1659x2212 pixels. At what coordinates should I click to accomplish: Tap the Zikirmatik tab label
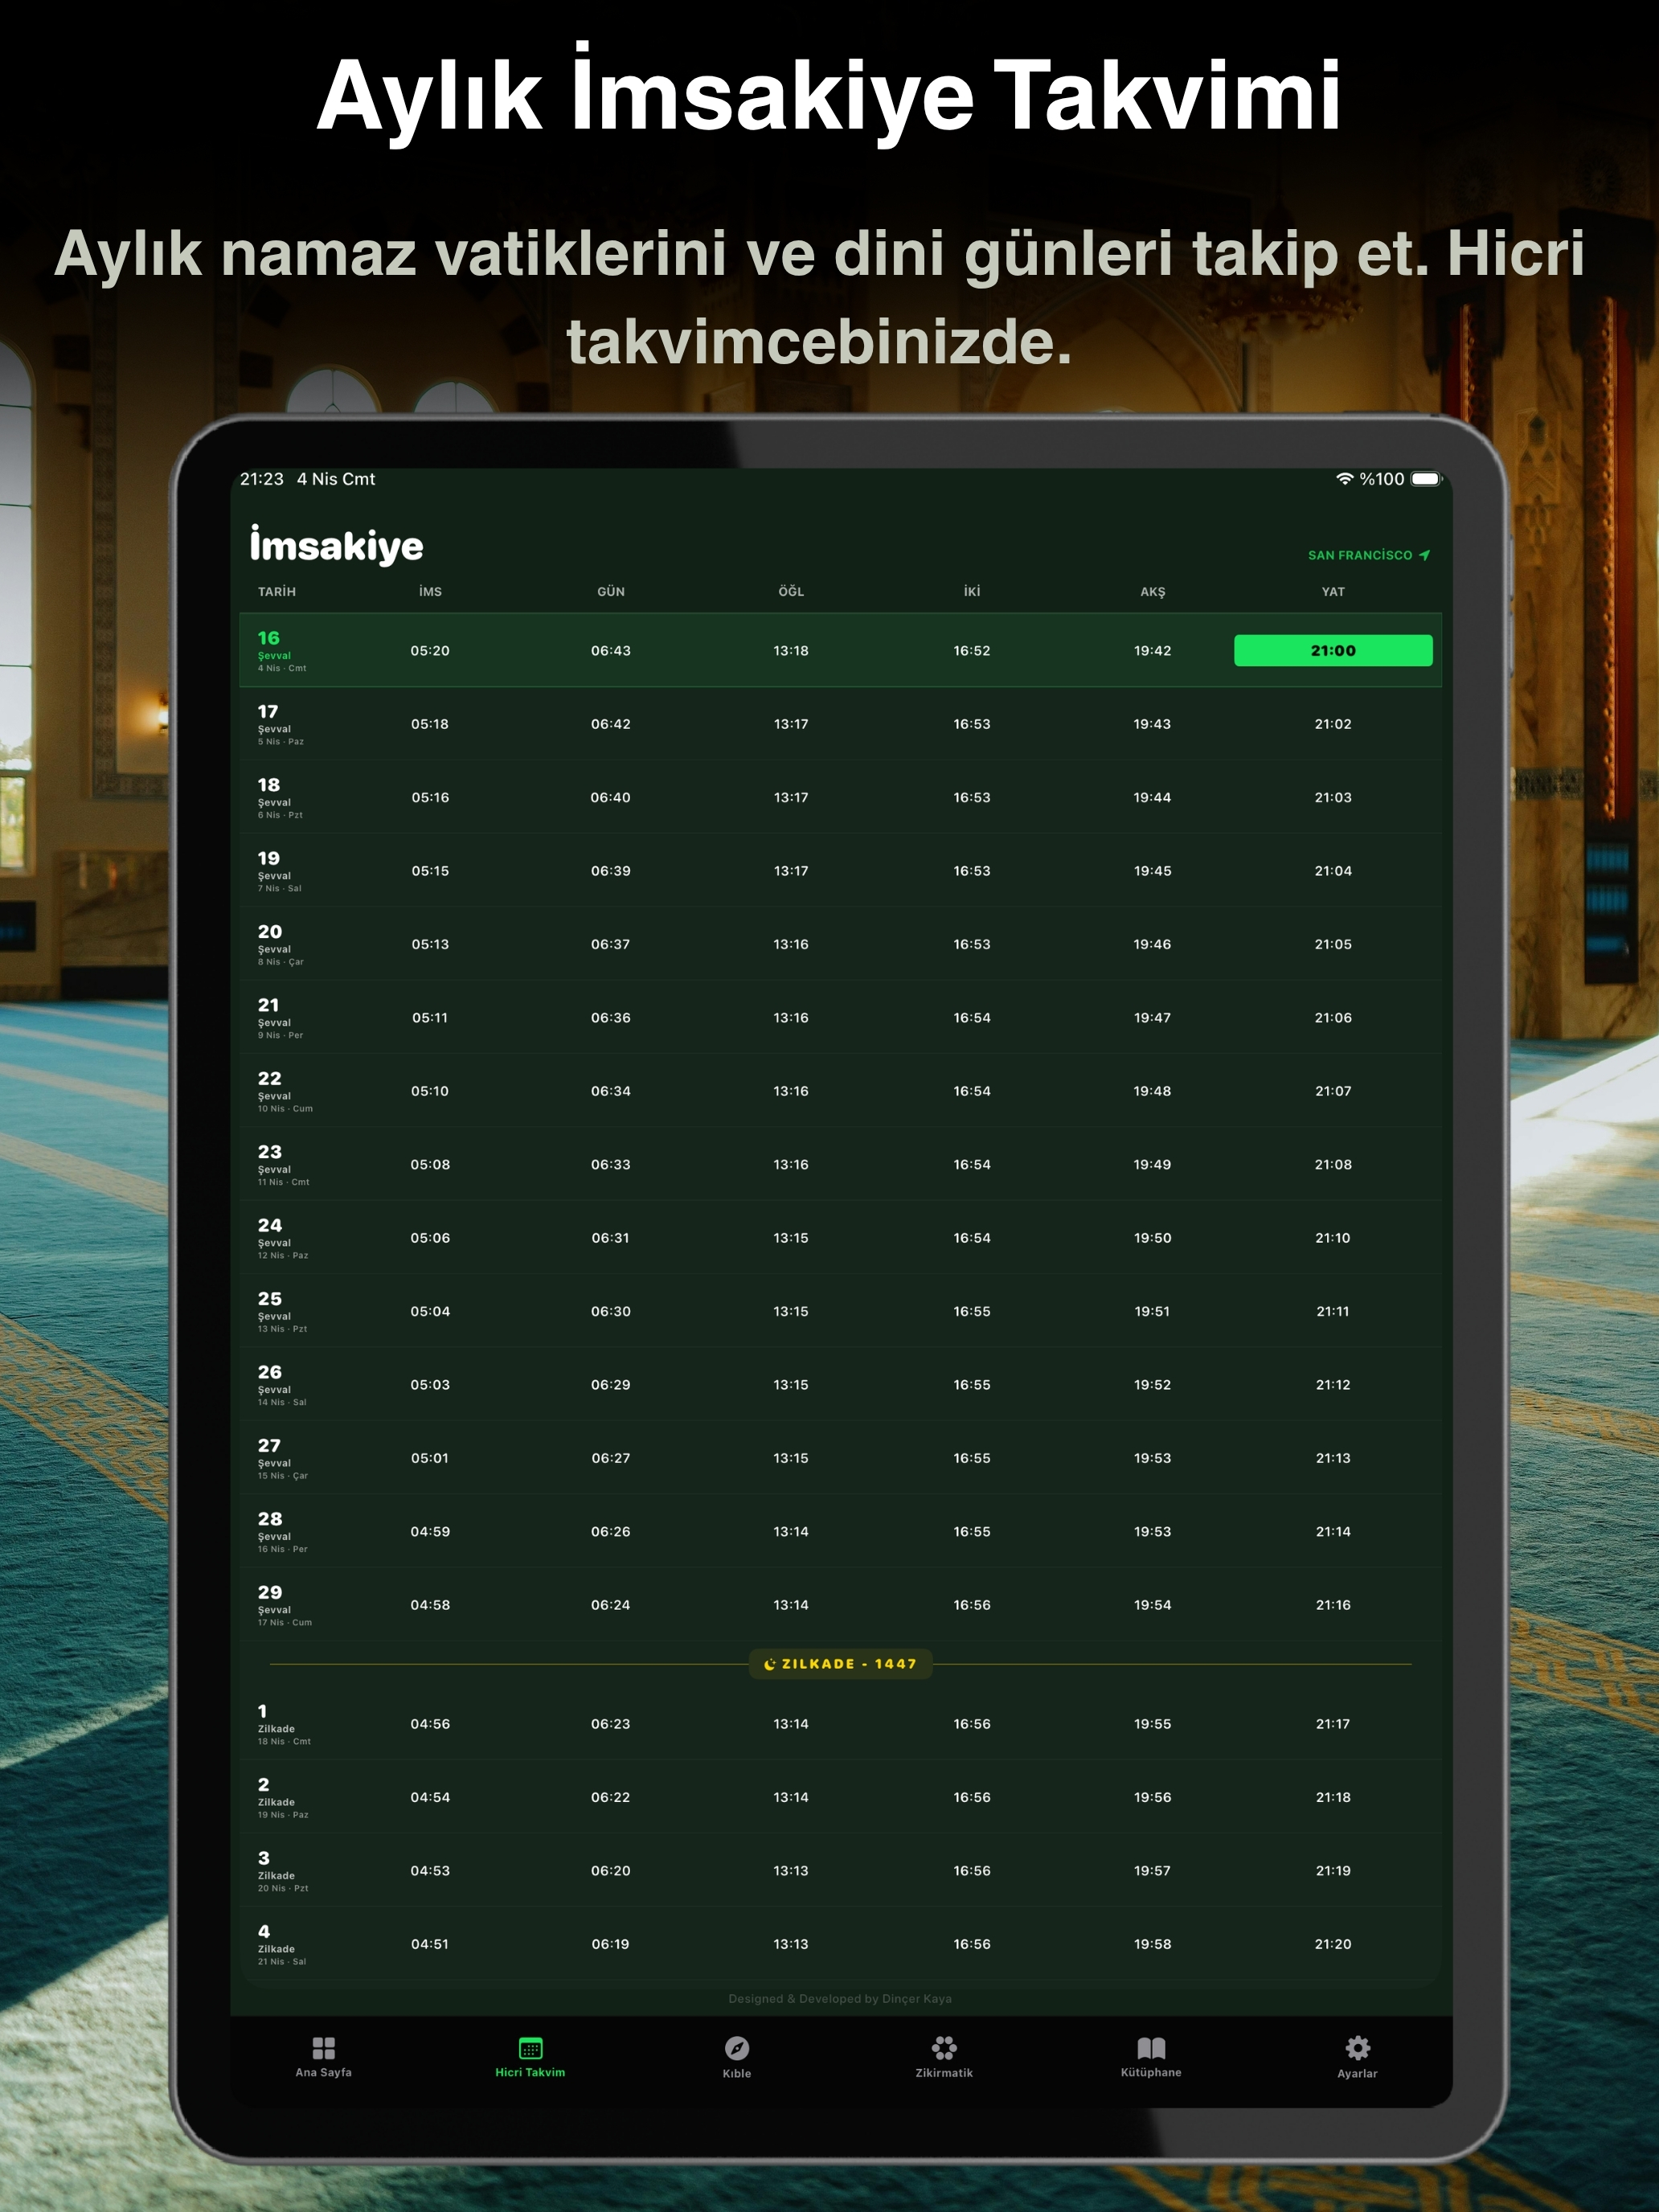tap(944, 2073)
